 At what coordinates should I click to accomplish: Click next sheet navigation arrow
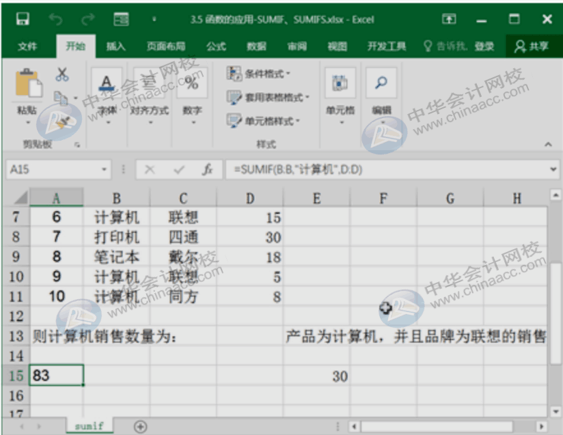pos(39,426)
